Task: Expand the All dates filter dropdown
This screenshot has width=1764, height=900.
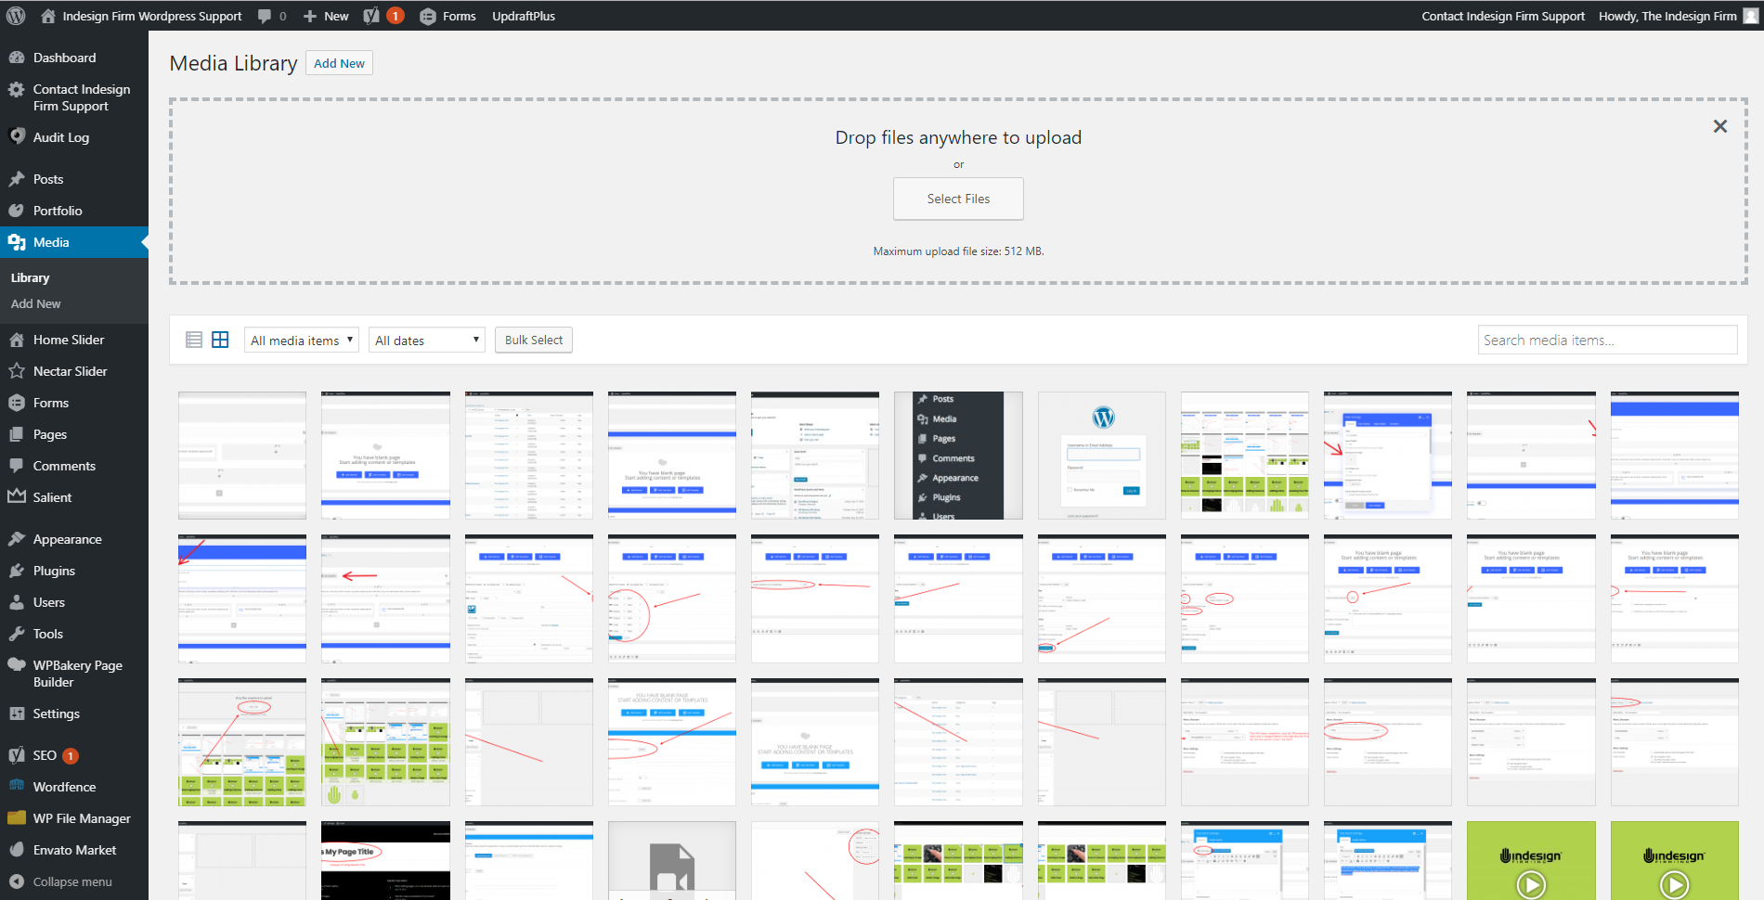Action: pos(427,340)
